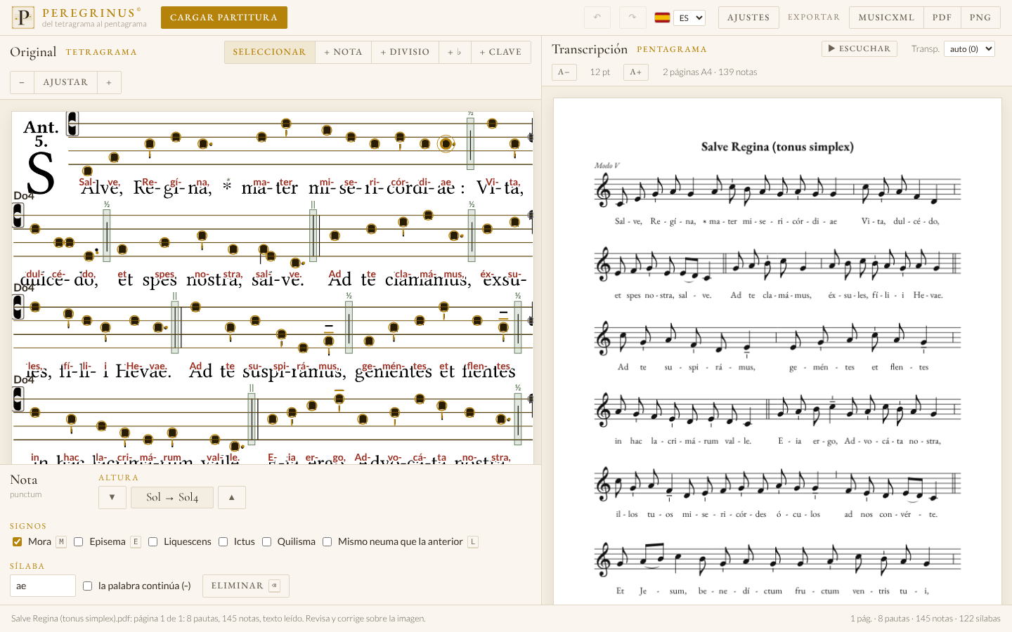Tick the Liquescens checkbox
The image size is (1012, 632).
pos(153,541)
